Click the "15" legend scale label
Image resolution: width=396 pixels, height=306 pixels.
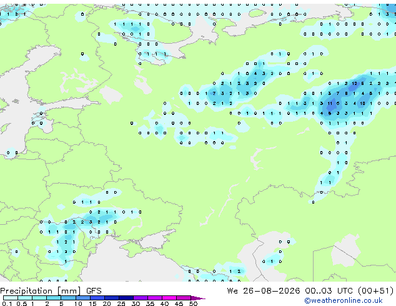point(92,304)
